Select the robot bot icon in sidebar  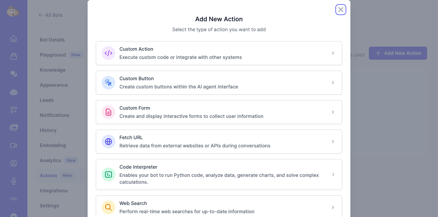[14, 92]
